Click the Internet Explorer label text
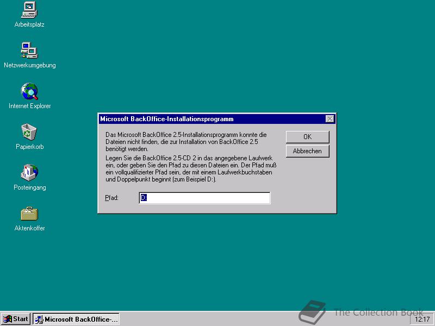 (x=30, y=106)
